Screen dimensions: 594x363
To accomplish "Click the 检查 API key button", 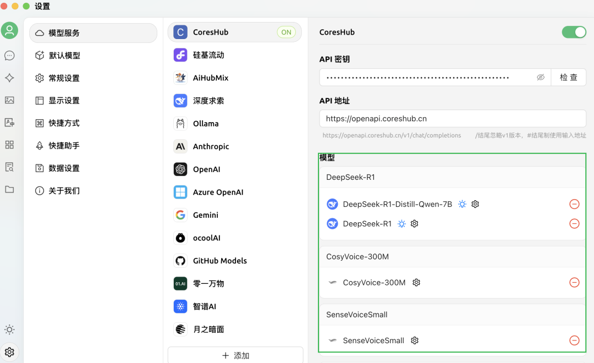I will pyautogui.click(x=568, y=78).
